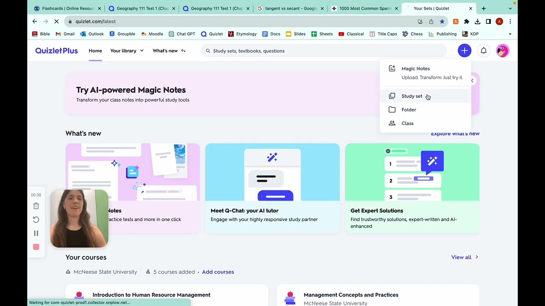Stop recording with the red square
The width and height of the screenshot is (545, 306).
pos(36,247)
